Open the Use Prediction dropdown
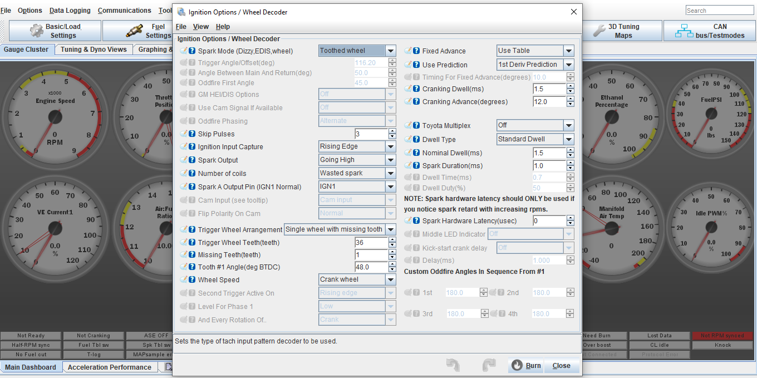Viewport: 757px width, 378px height. [x=568, y=65]
